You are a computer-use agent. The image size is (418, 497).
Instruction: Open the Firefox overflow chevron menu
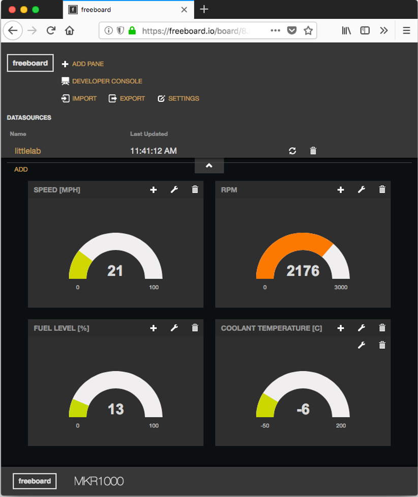(384, 31)
